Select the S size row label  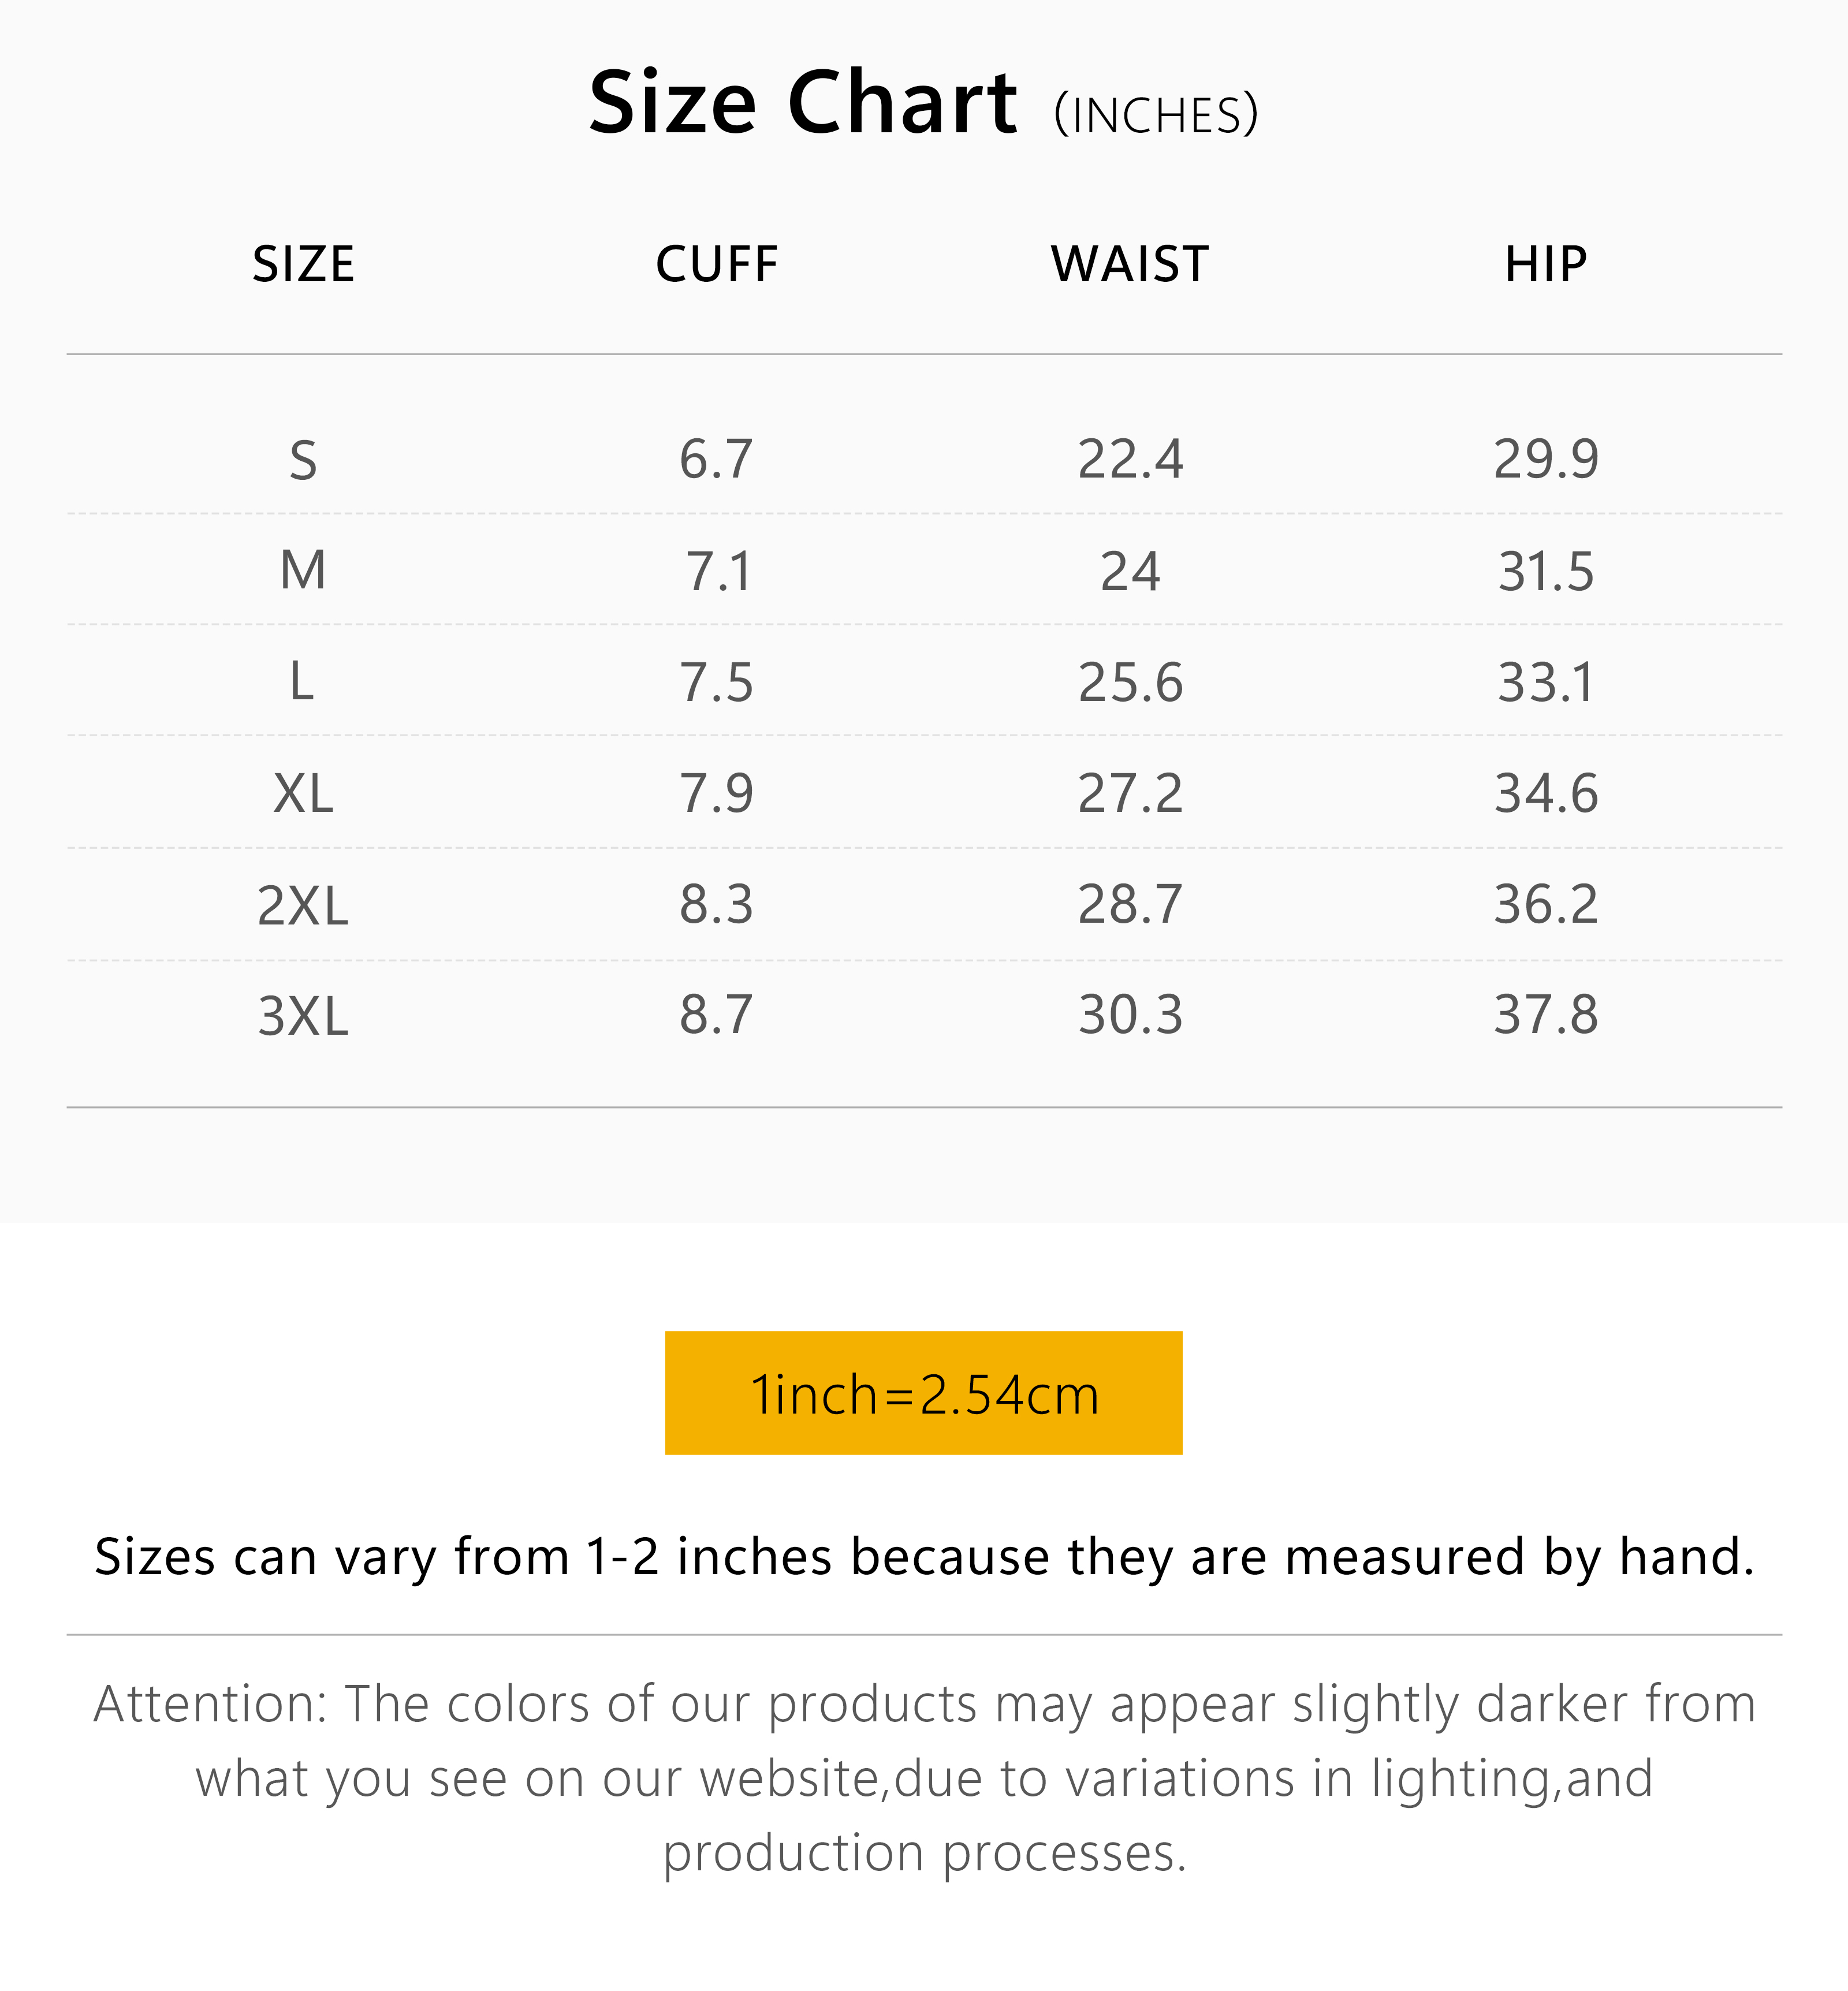click(303, 461)
